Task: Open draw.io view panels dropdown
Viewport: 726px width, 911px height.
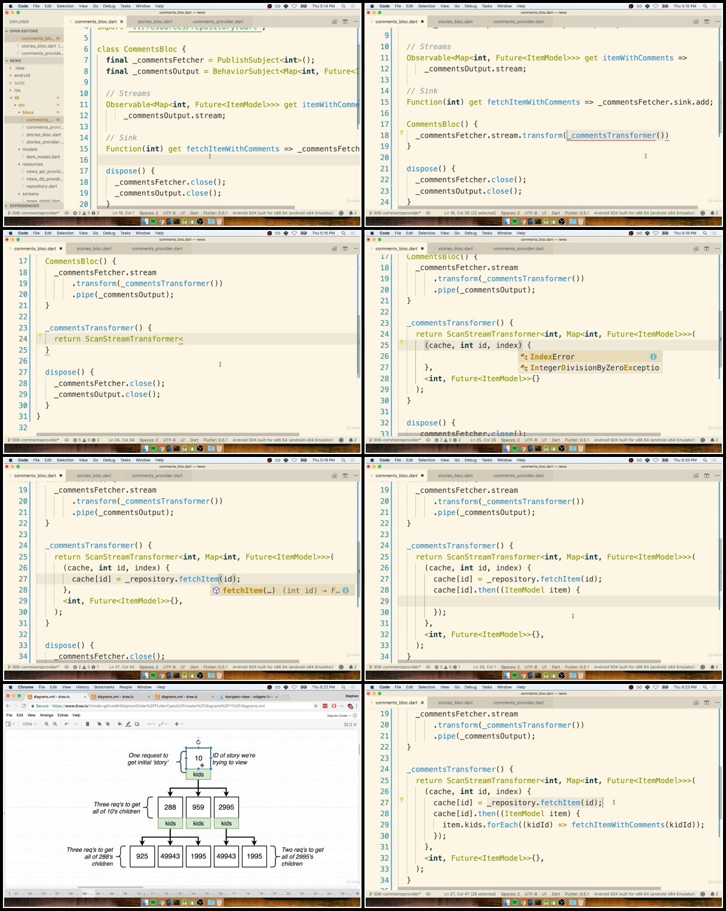Action: pyautogui.click(x=10, y=724)
